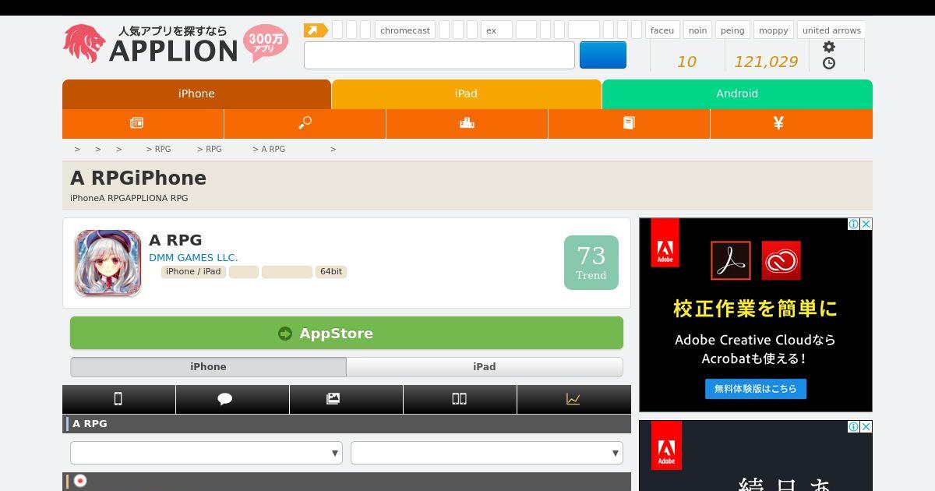Open the settings gear icon
This screenshot has height=491, width=935.
[829, 47]
